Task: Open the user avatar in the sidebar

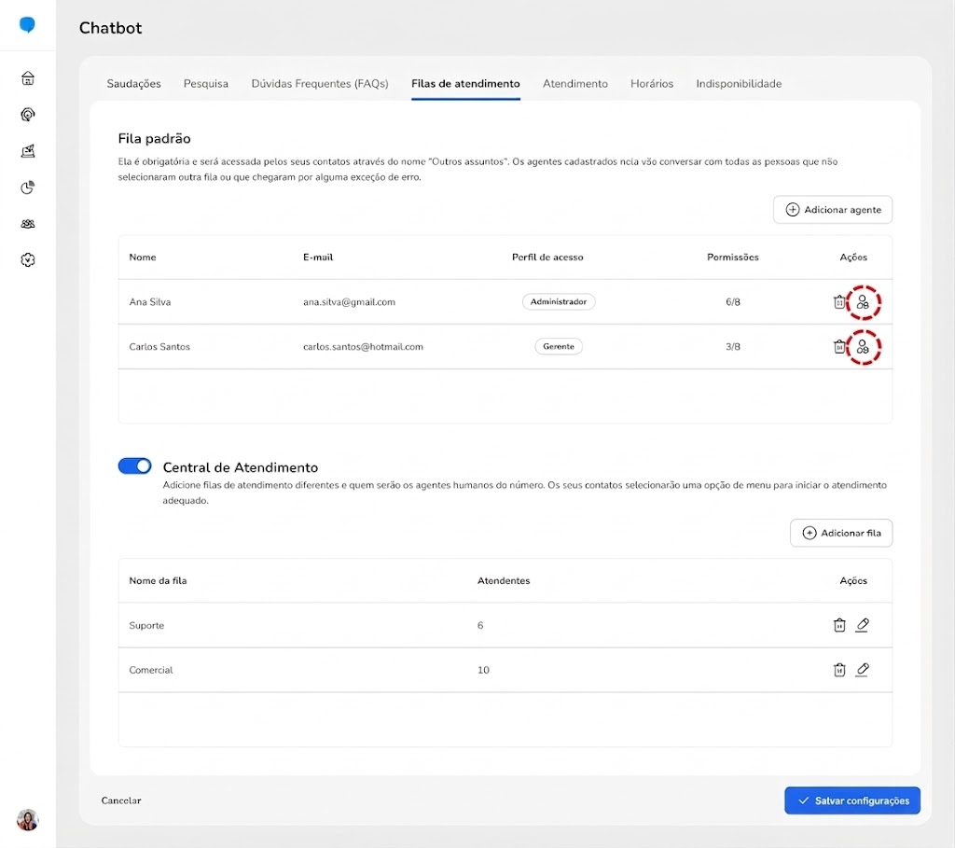Action: [27, 820]
